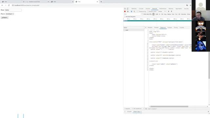The image size is (210, 118).
Task: Stop recording network log with the red circle
Action: [125, 11]
